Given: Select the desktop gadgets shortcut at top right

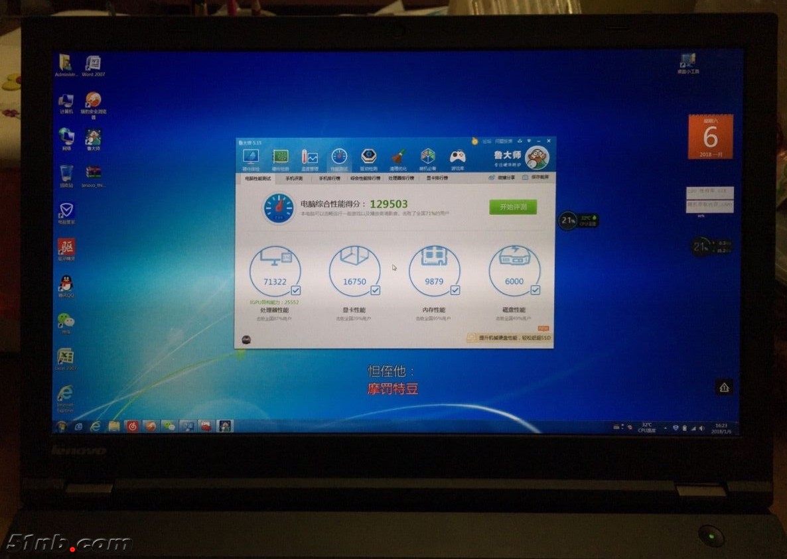Looking at the screenshot, I should pyautogui.click(x=687, y=64).
